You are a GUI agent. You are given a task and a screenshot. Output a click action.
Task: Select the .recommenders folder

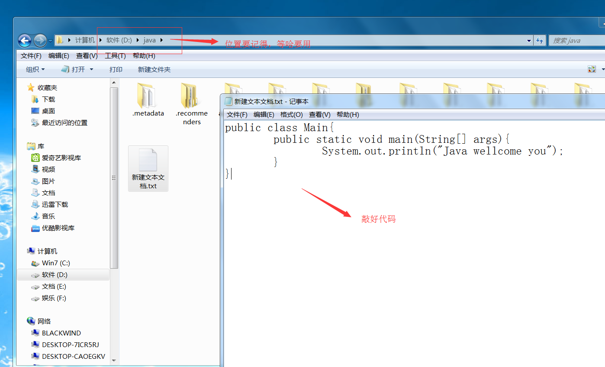[x=191, y=104]
